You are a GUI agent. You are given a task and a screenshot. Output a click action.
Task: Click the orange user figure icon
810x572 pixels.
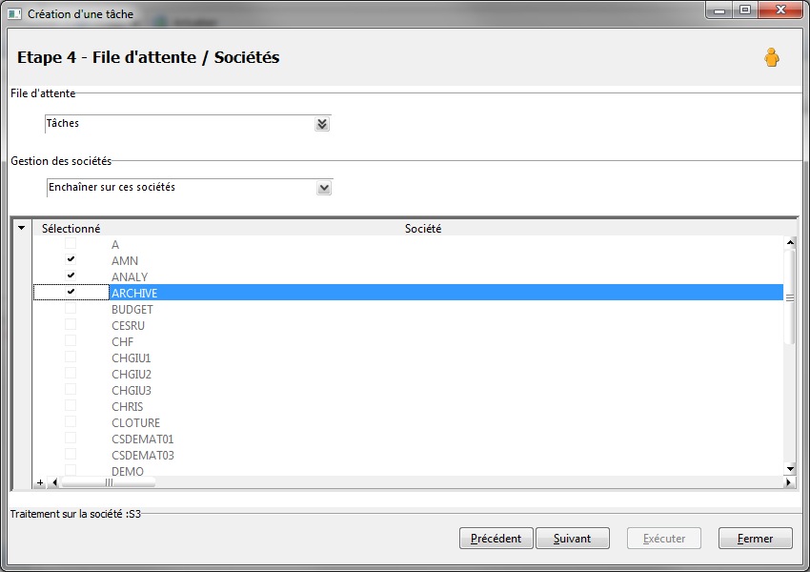tap(772, 57)
